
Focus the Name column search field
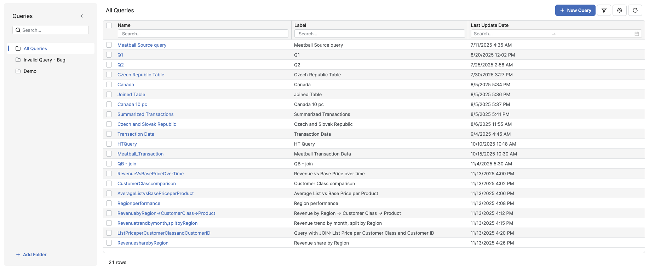203,34
